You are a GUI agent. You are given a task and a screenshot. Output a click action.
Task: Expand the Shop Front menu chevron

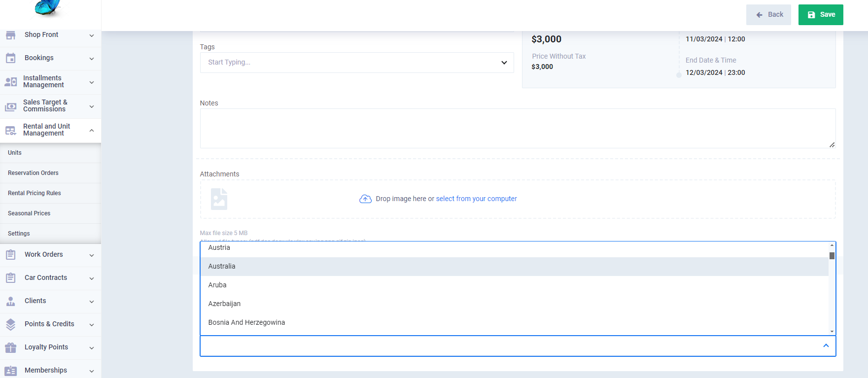click(92, 35)
